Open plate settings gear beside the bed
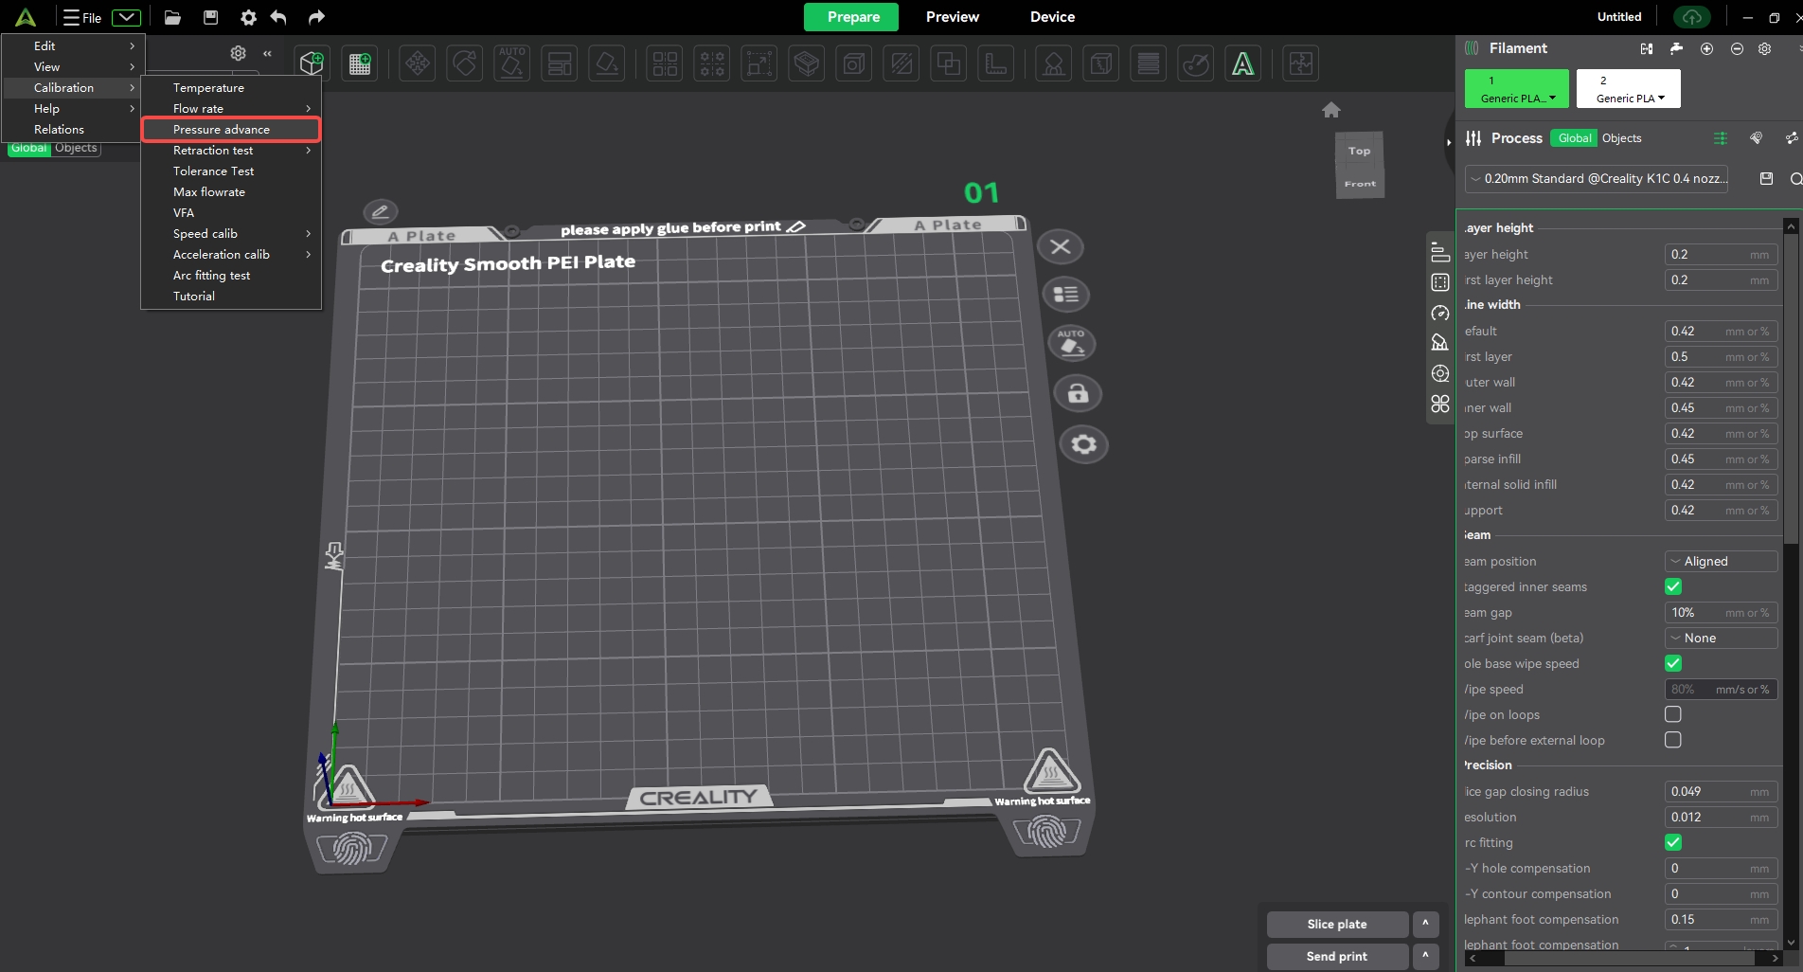Viewport: 1803px width, 972px height. [x=1083, y=444]
